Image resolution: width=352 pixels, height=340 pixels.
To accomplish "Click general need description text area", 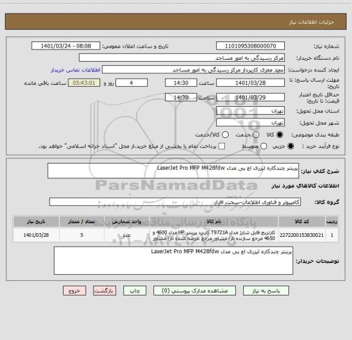I will tap(173, 171).
